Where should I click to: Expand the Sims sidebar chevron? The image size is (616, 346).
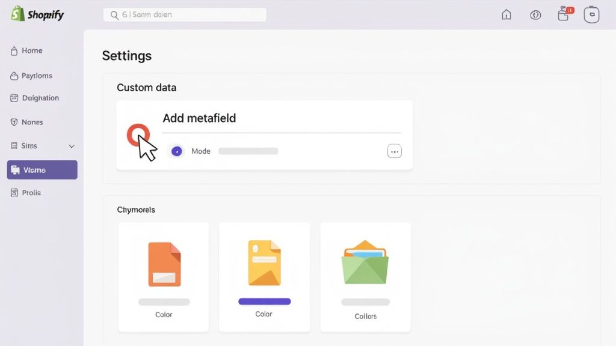(x=71, y=146)
